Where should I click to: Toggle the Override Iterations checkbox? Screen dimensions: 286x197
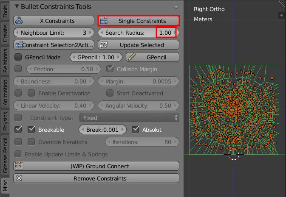pyautogui.click(x=31, y=142)
